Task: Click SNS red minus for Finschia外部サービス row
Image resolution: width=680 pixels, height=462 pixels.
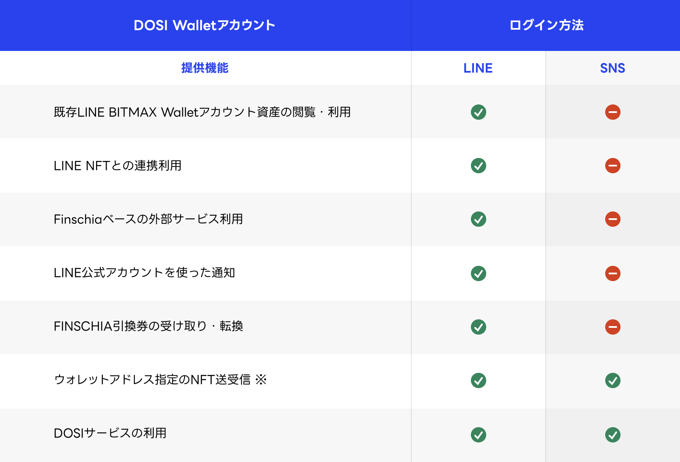Action: [x=612, y=219]
